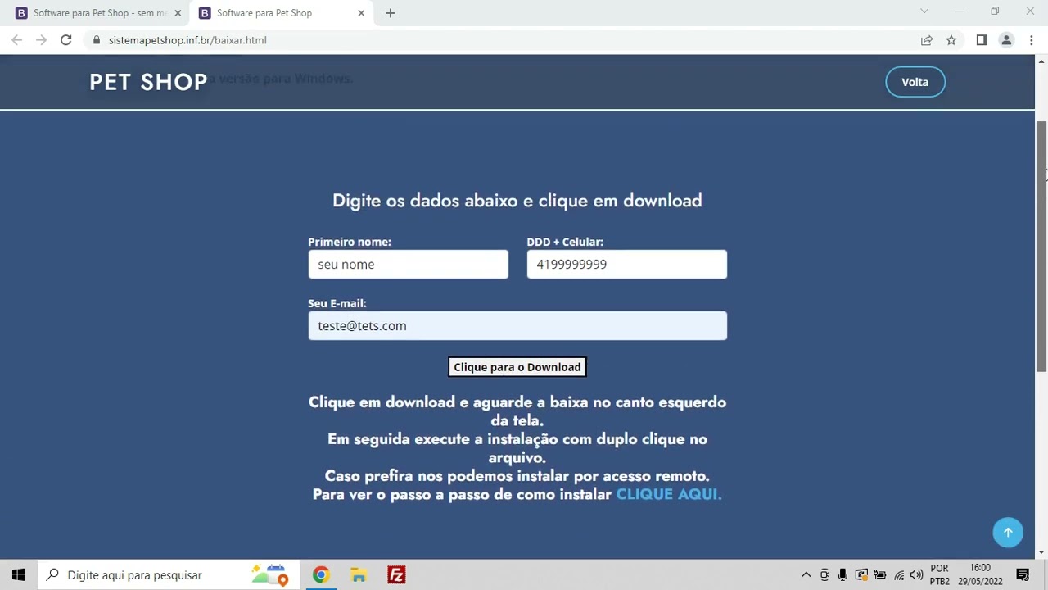Click the page vertical scrollbar thumb

point(1041,246)
